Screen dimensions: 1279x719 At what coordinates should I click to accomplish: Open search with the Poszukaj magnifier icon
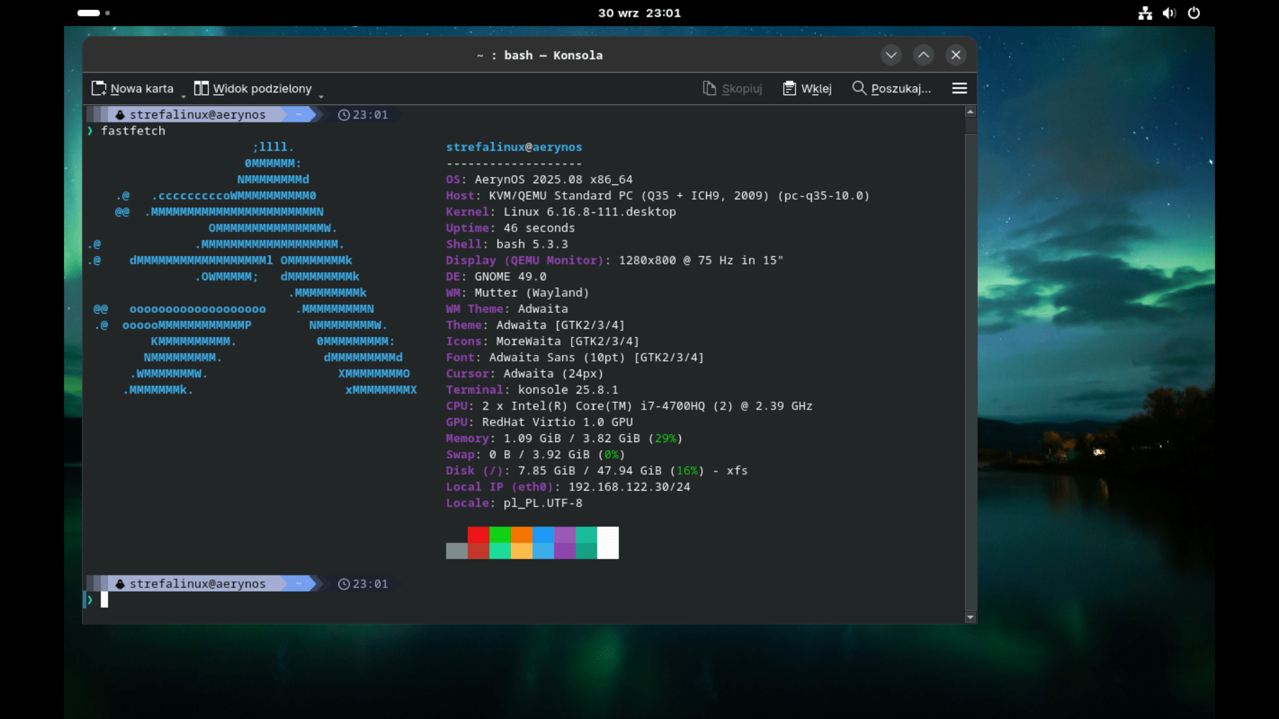[859, 88]
